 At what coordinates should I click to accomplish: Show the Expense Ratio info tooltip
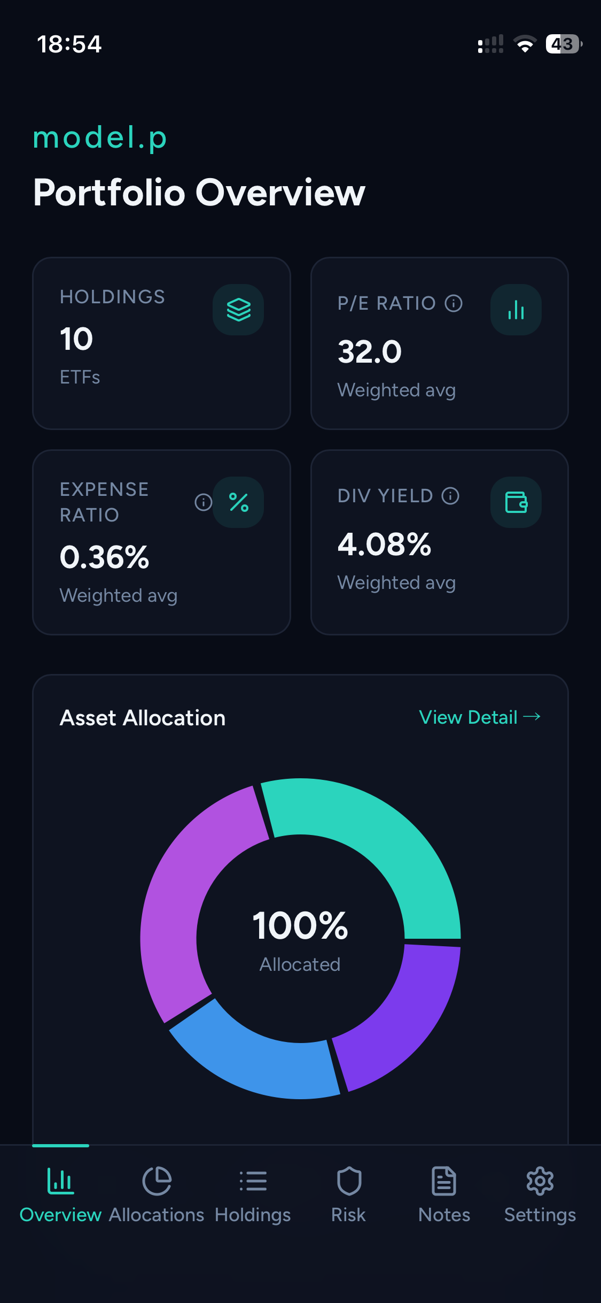click(x=204, y=502)
